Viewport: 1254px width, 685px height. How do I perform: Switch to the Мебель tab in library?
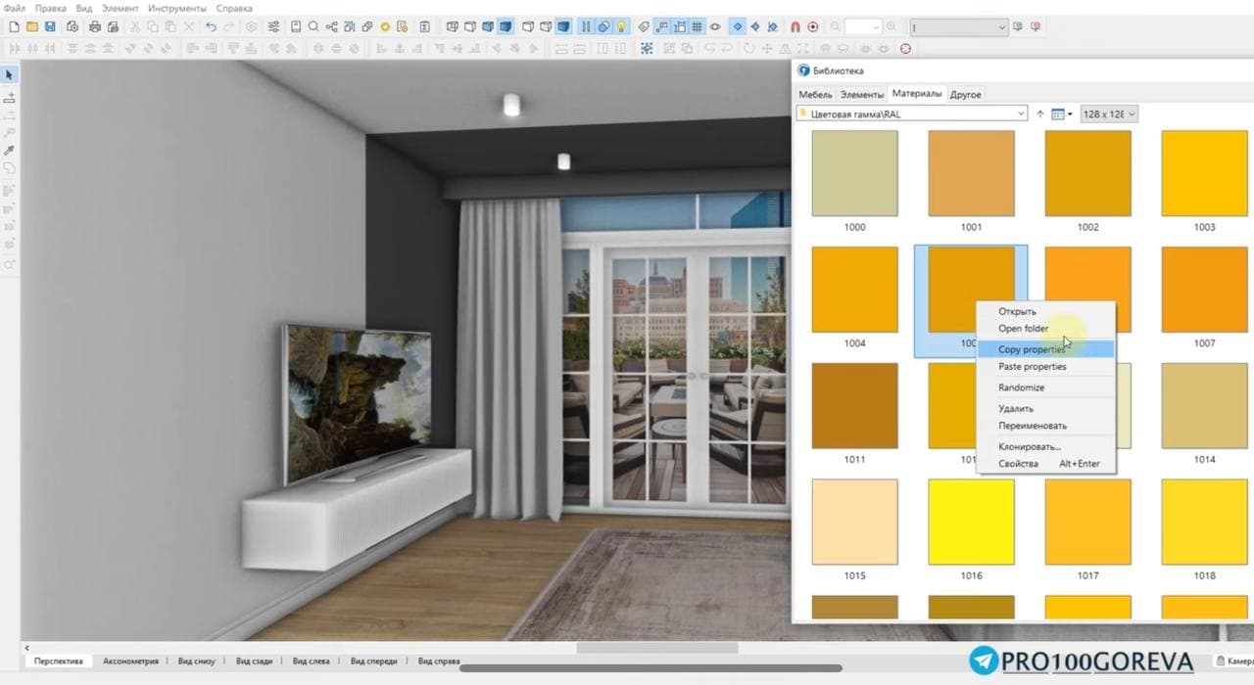815,94
